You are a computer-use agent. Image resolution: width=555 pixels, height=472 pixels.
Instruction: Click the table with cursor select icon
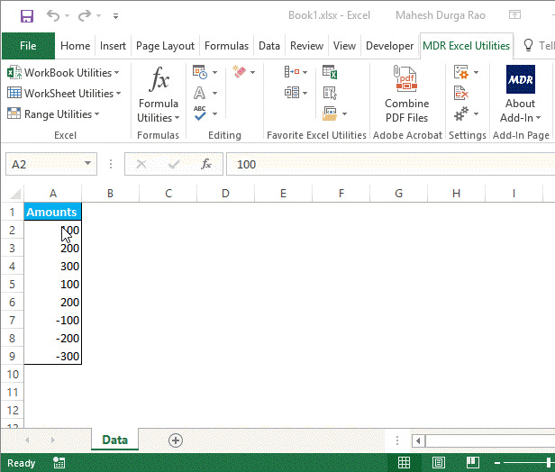point(330,93)
